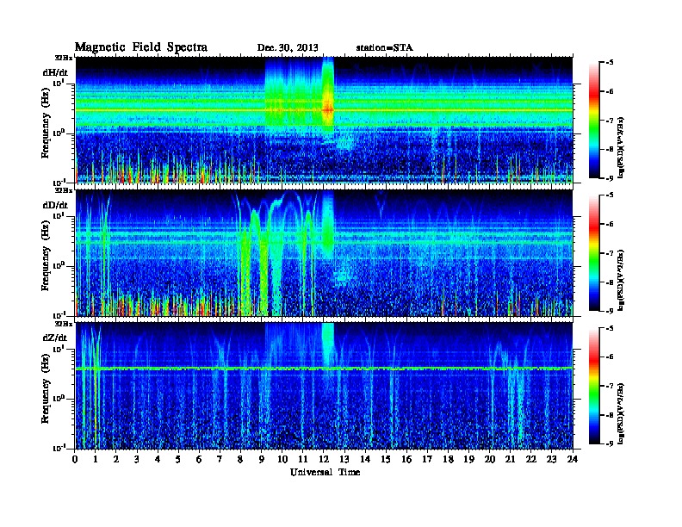Click hour tick label "19" on time axis
The height and width of the screenshot is (527, 682).
(x=468, y=459)
